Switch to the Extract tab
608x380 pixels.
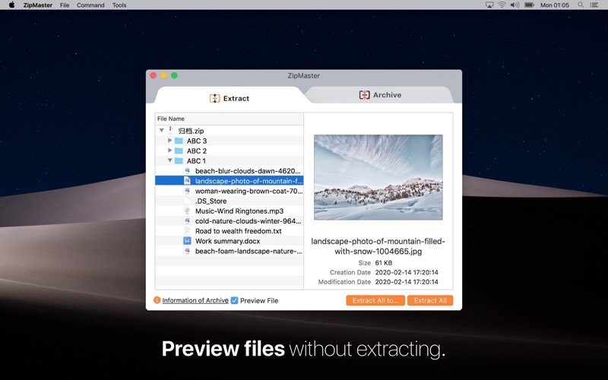coord(230,98)
